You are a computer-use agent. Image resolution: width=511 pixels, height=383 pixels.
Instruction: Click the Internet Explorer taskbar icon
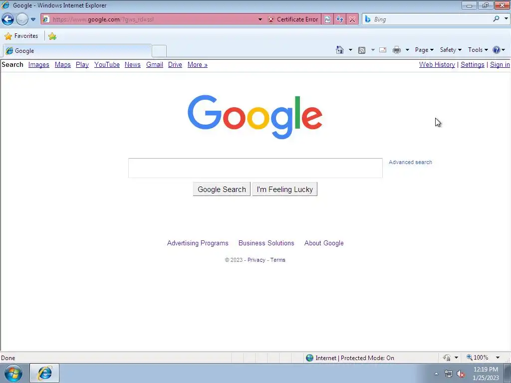click(44, 373)
